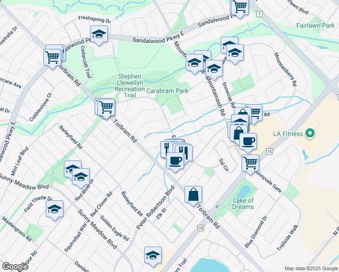Click the Sal Cir street label
The width and height of the screenshot is (339, 272).
pos(224,165)
